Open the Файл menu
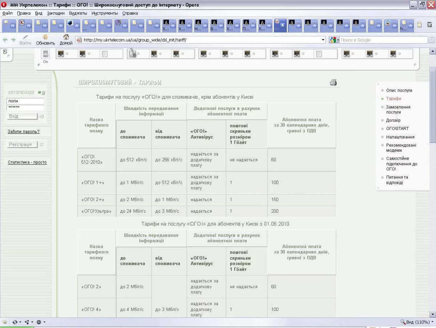 (7, 13)
